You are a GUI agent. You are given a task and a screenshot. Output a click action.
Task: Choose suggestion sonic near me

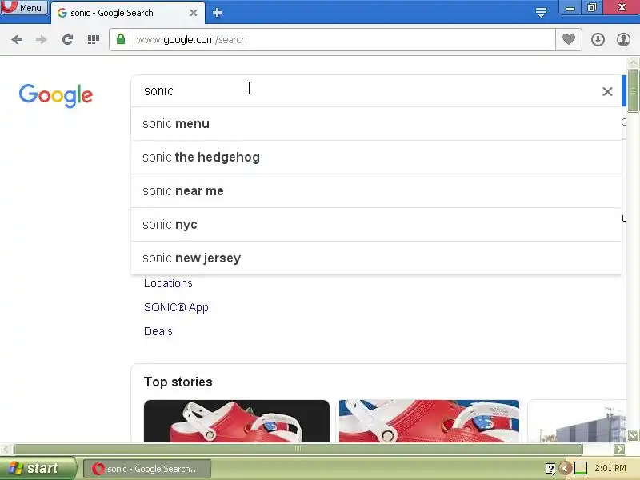pos(376,191)
